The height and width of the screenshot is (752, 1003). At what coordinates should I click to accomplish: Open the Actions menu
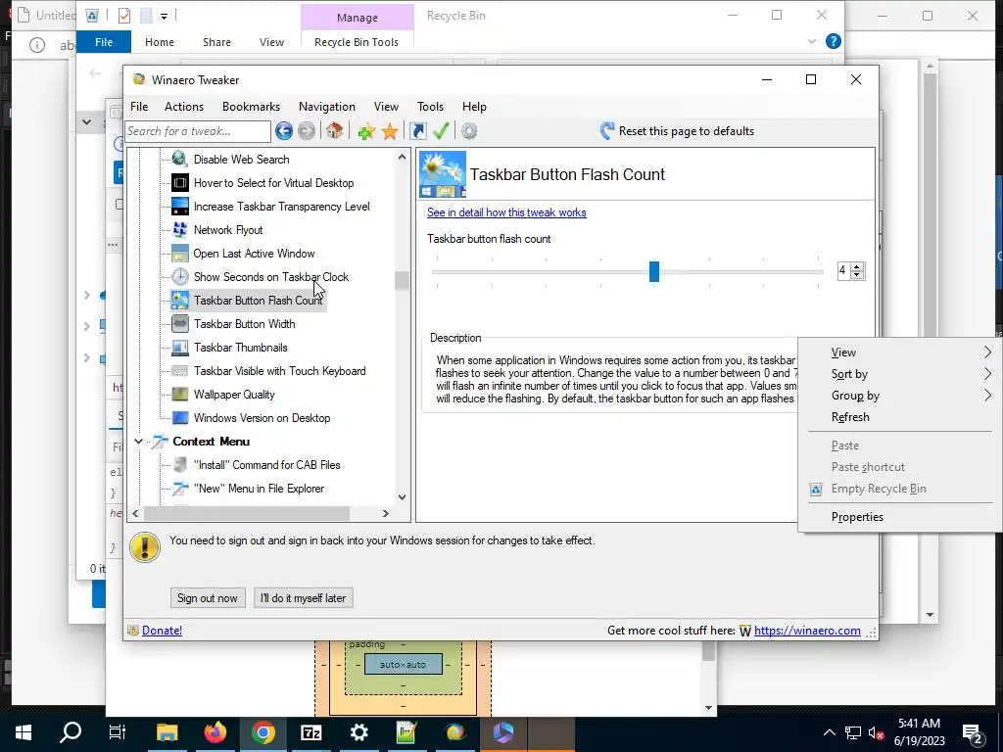pos(183,107)
